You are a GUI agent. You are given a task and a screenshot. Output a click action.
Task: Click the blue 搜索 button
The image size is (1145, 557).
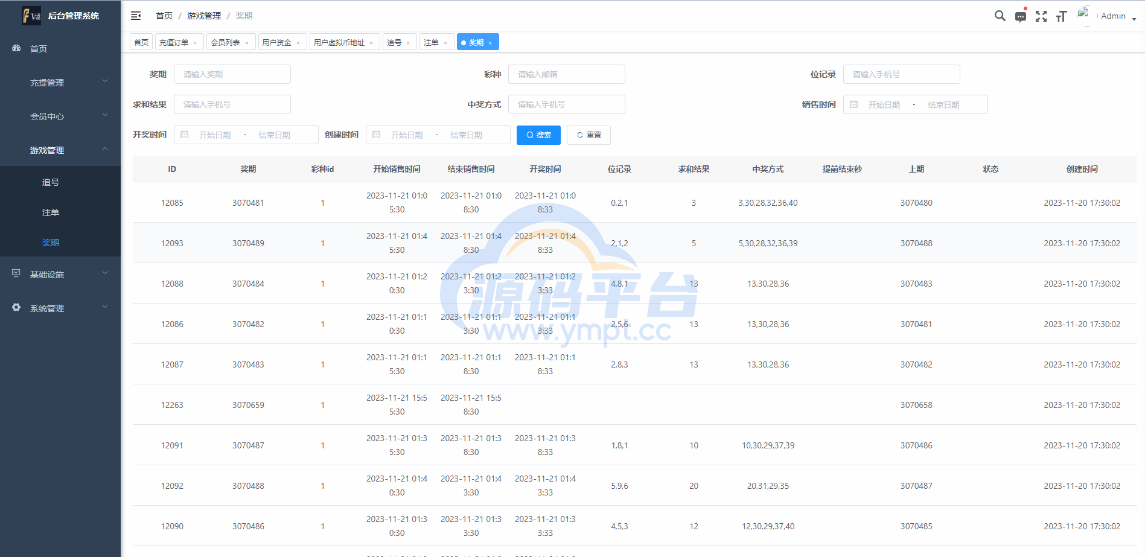(538, 135)
